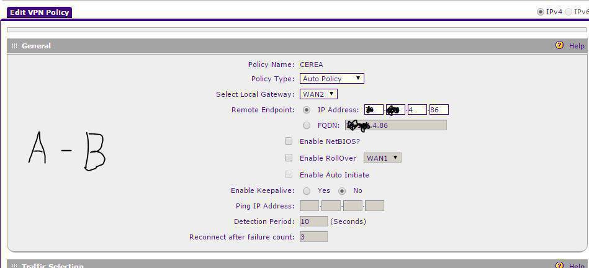Click the fourth IP Address octet field showing 86
The width and height of the screenshot is (589, 268).
pyautogui.click(x=439, y=110)
